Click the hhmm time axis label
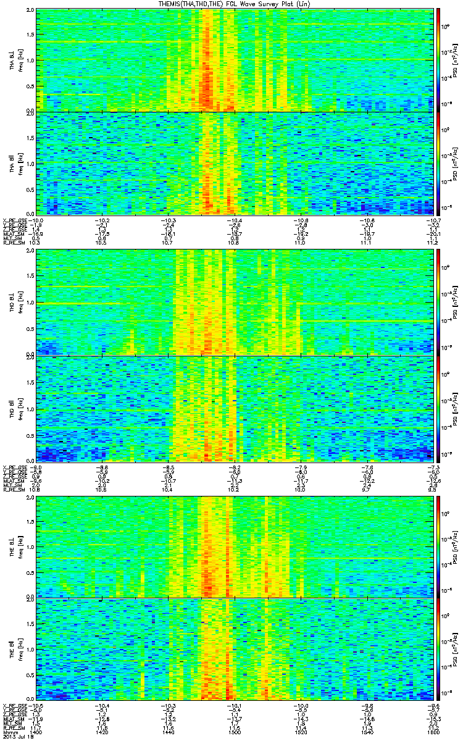 tap(8, 732)
